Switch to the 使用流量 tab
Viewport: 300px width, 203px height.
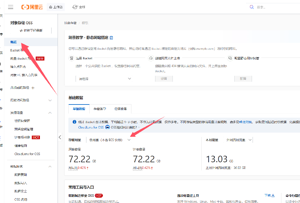pos(121,109)
